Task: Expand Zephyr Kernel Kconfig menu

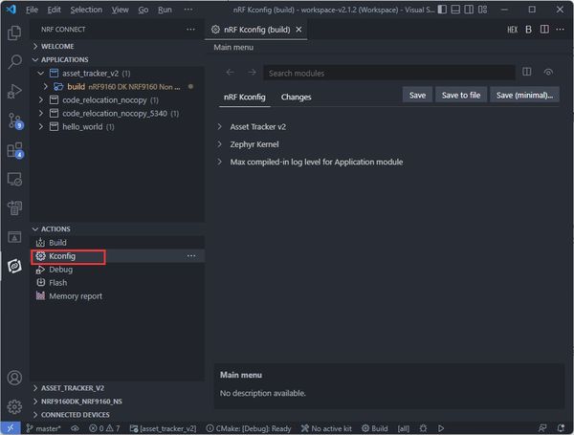Action: (219, 144)
